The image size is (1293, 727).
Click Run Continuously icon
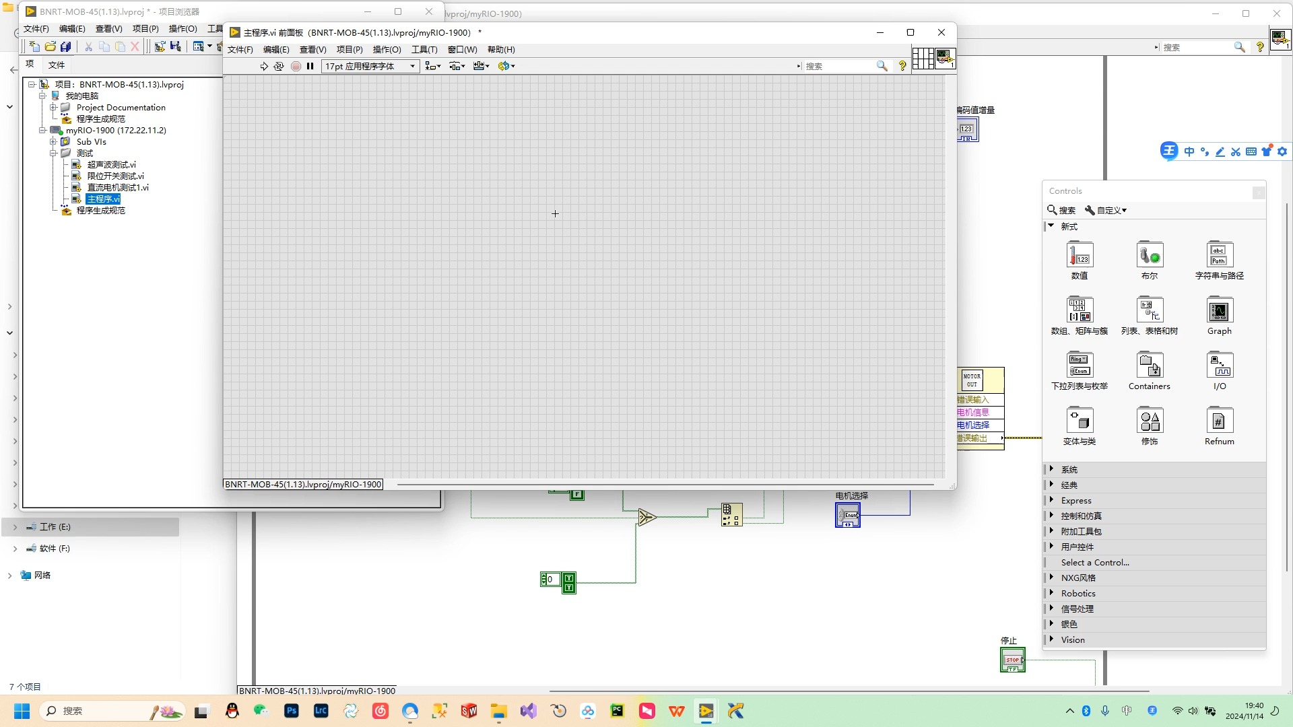point(279,66)
